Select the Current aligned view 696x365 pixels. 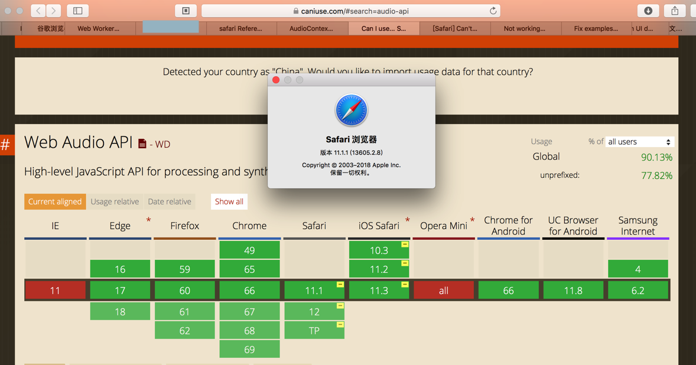point(55,201)
